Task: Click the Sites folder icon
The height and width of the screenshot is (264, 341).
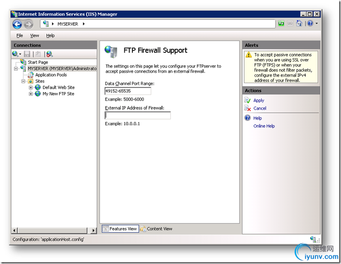Action: (x=31, y=81)
